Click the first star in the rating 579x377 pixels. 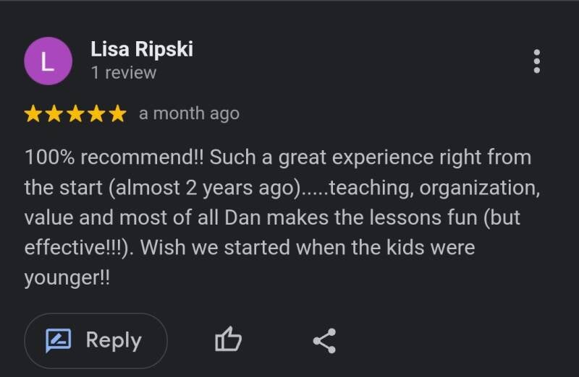coord(33,114)
